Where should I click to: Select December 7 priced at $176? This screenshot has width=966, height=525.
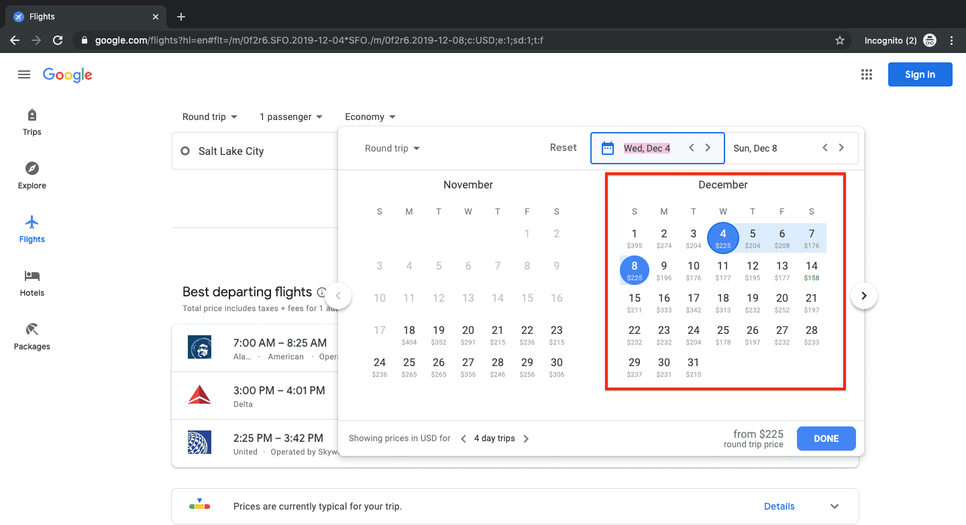click(812, 237)
